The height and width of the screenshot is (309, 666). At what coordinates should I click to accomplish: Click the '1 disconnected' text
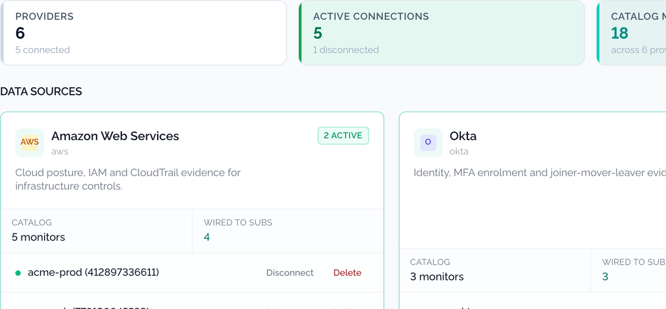[x=345, y=50]
